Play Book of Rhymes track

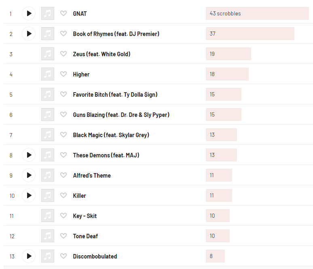(29, 34)
